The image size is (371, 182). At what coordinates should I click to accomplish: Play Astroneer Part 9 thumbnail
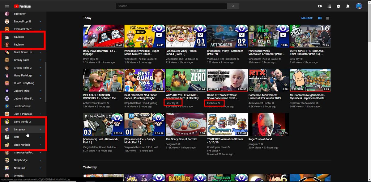(x=228, y=36)
